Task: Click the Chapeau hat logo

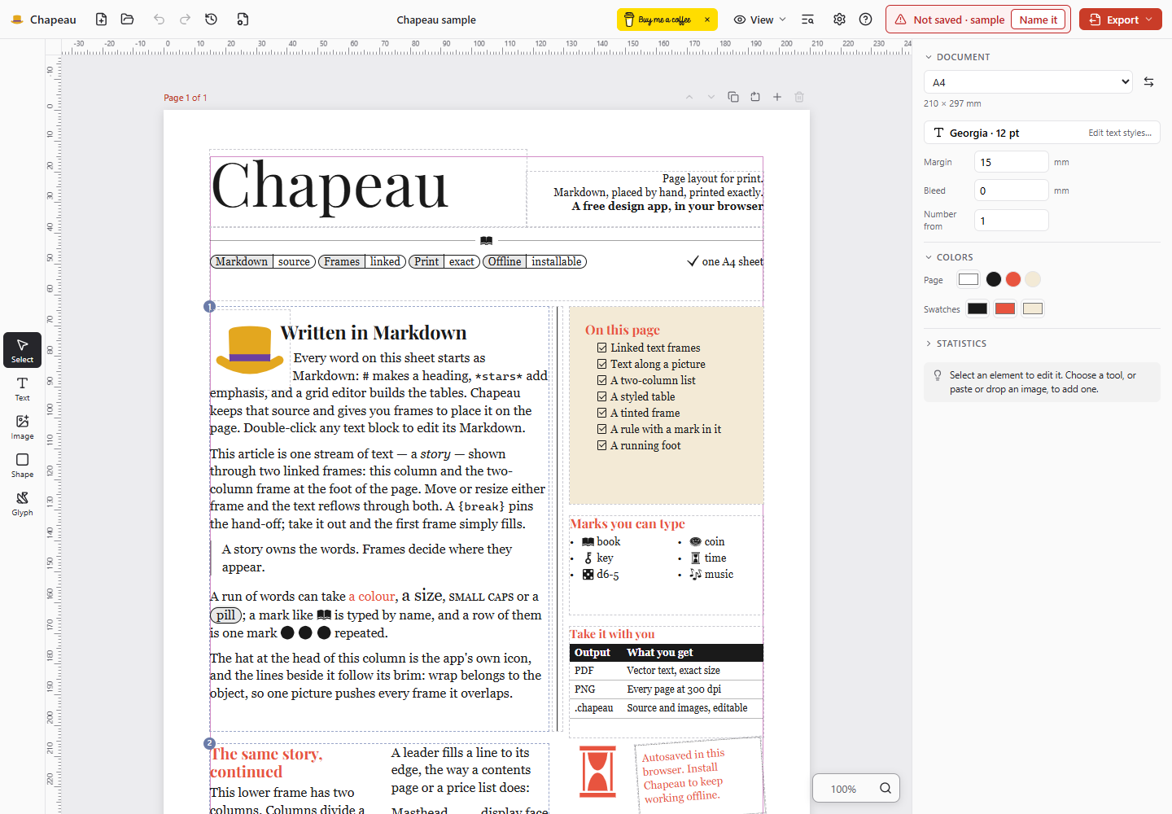Action: 17,20
